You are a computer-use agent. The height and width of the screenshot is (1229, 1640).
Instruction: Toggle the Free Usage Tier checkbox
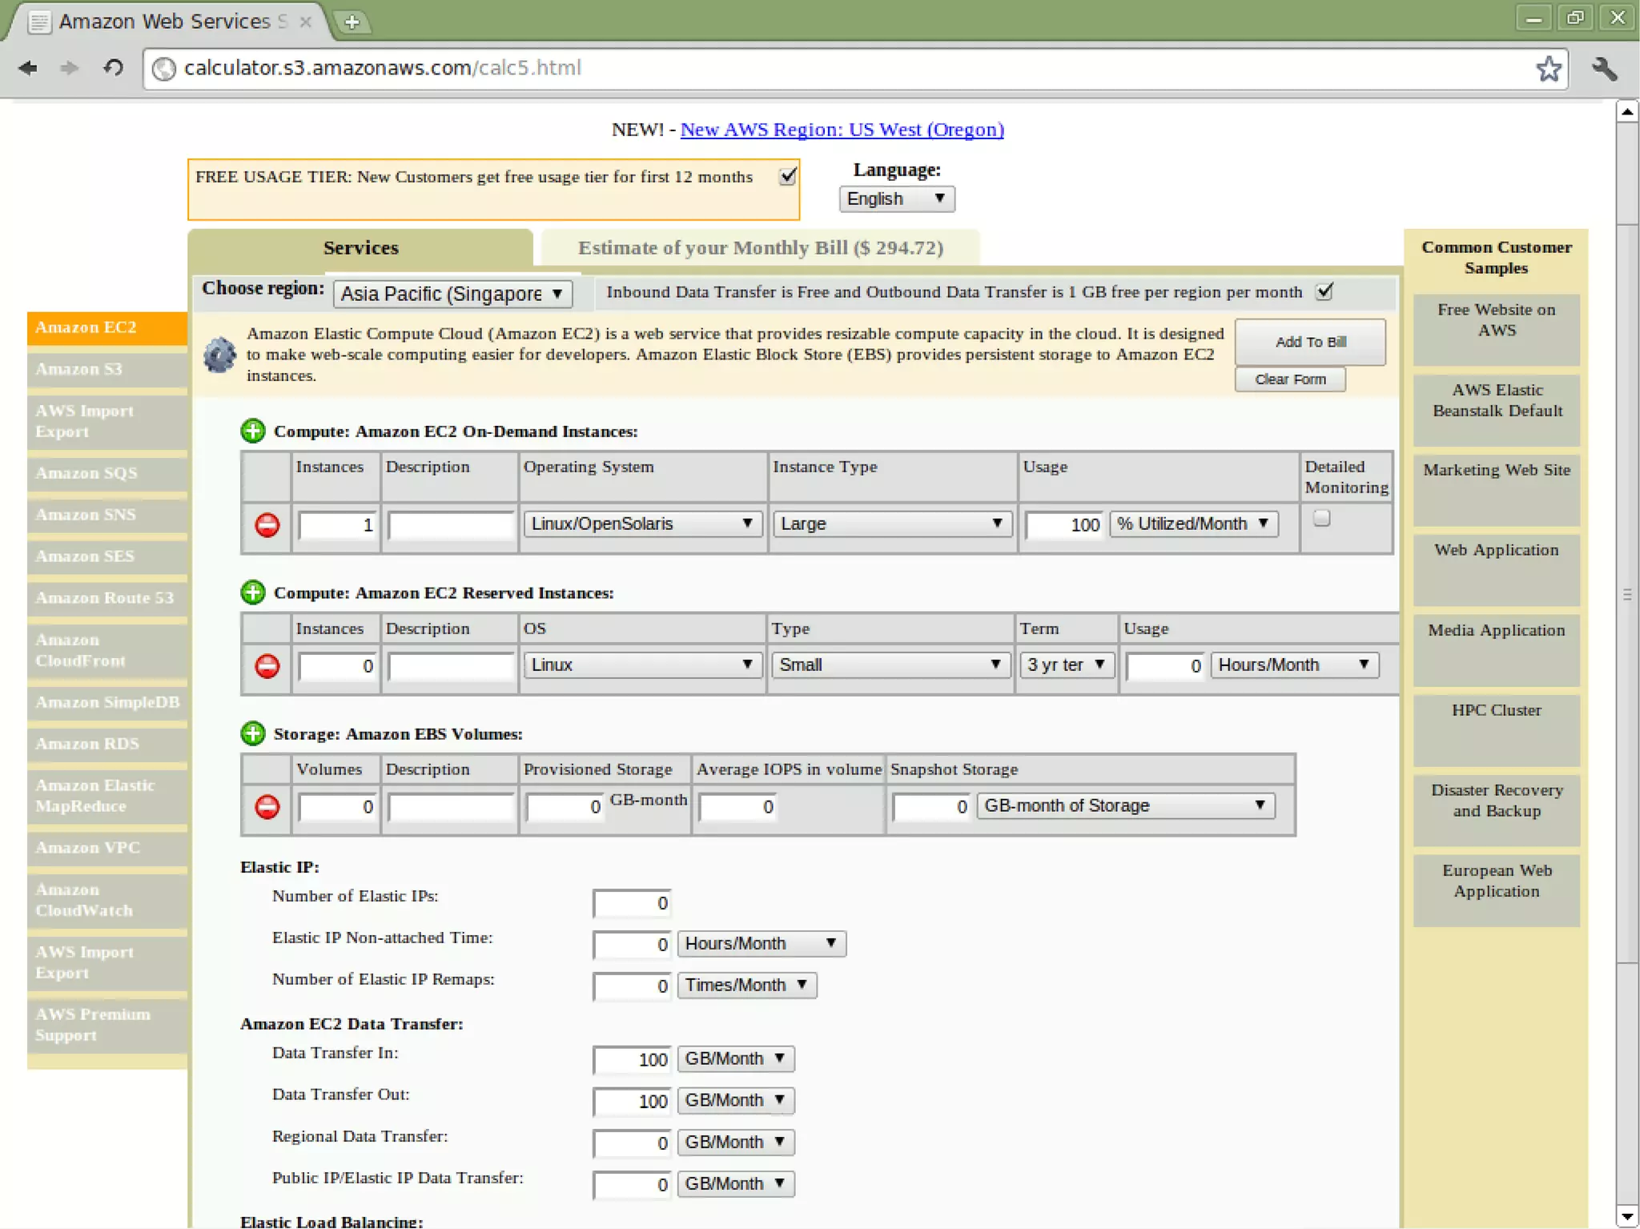click(x=788, y=176)
